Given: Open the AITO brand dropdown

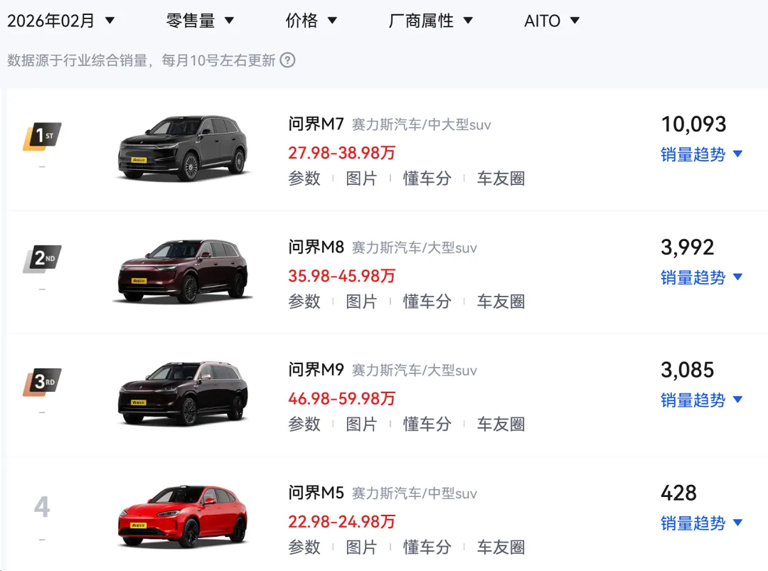Looking at the screenshot, I should 552,21.
